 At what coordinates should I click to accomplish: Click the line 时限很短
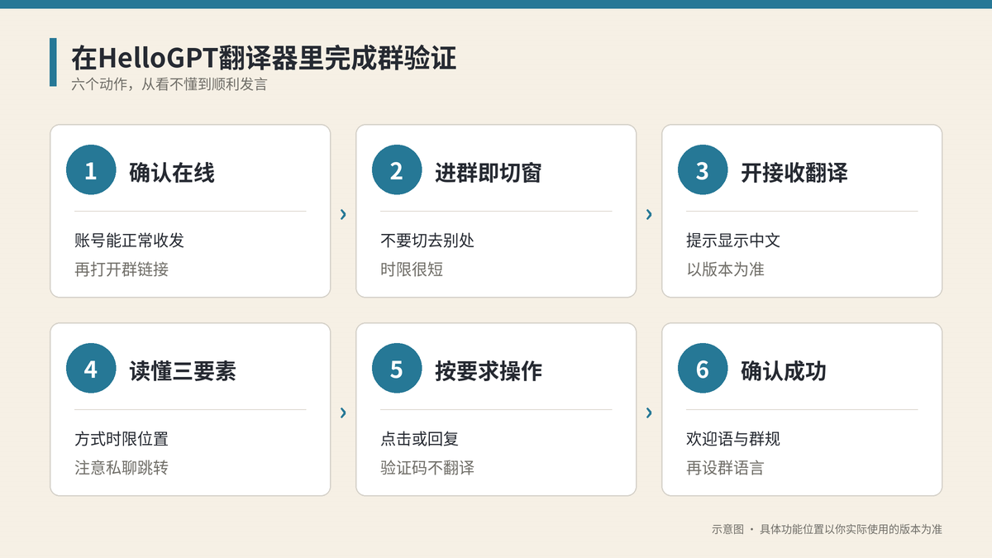(412, 269)
